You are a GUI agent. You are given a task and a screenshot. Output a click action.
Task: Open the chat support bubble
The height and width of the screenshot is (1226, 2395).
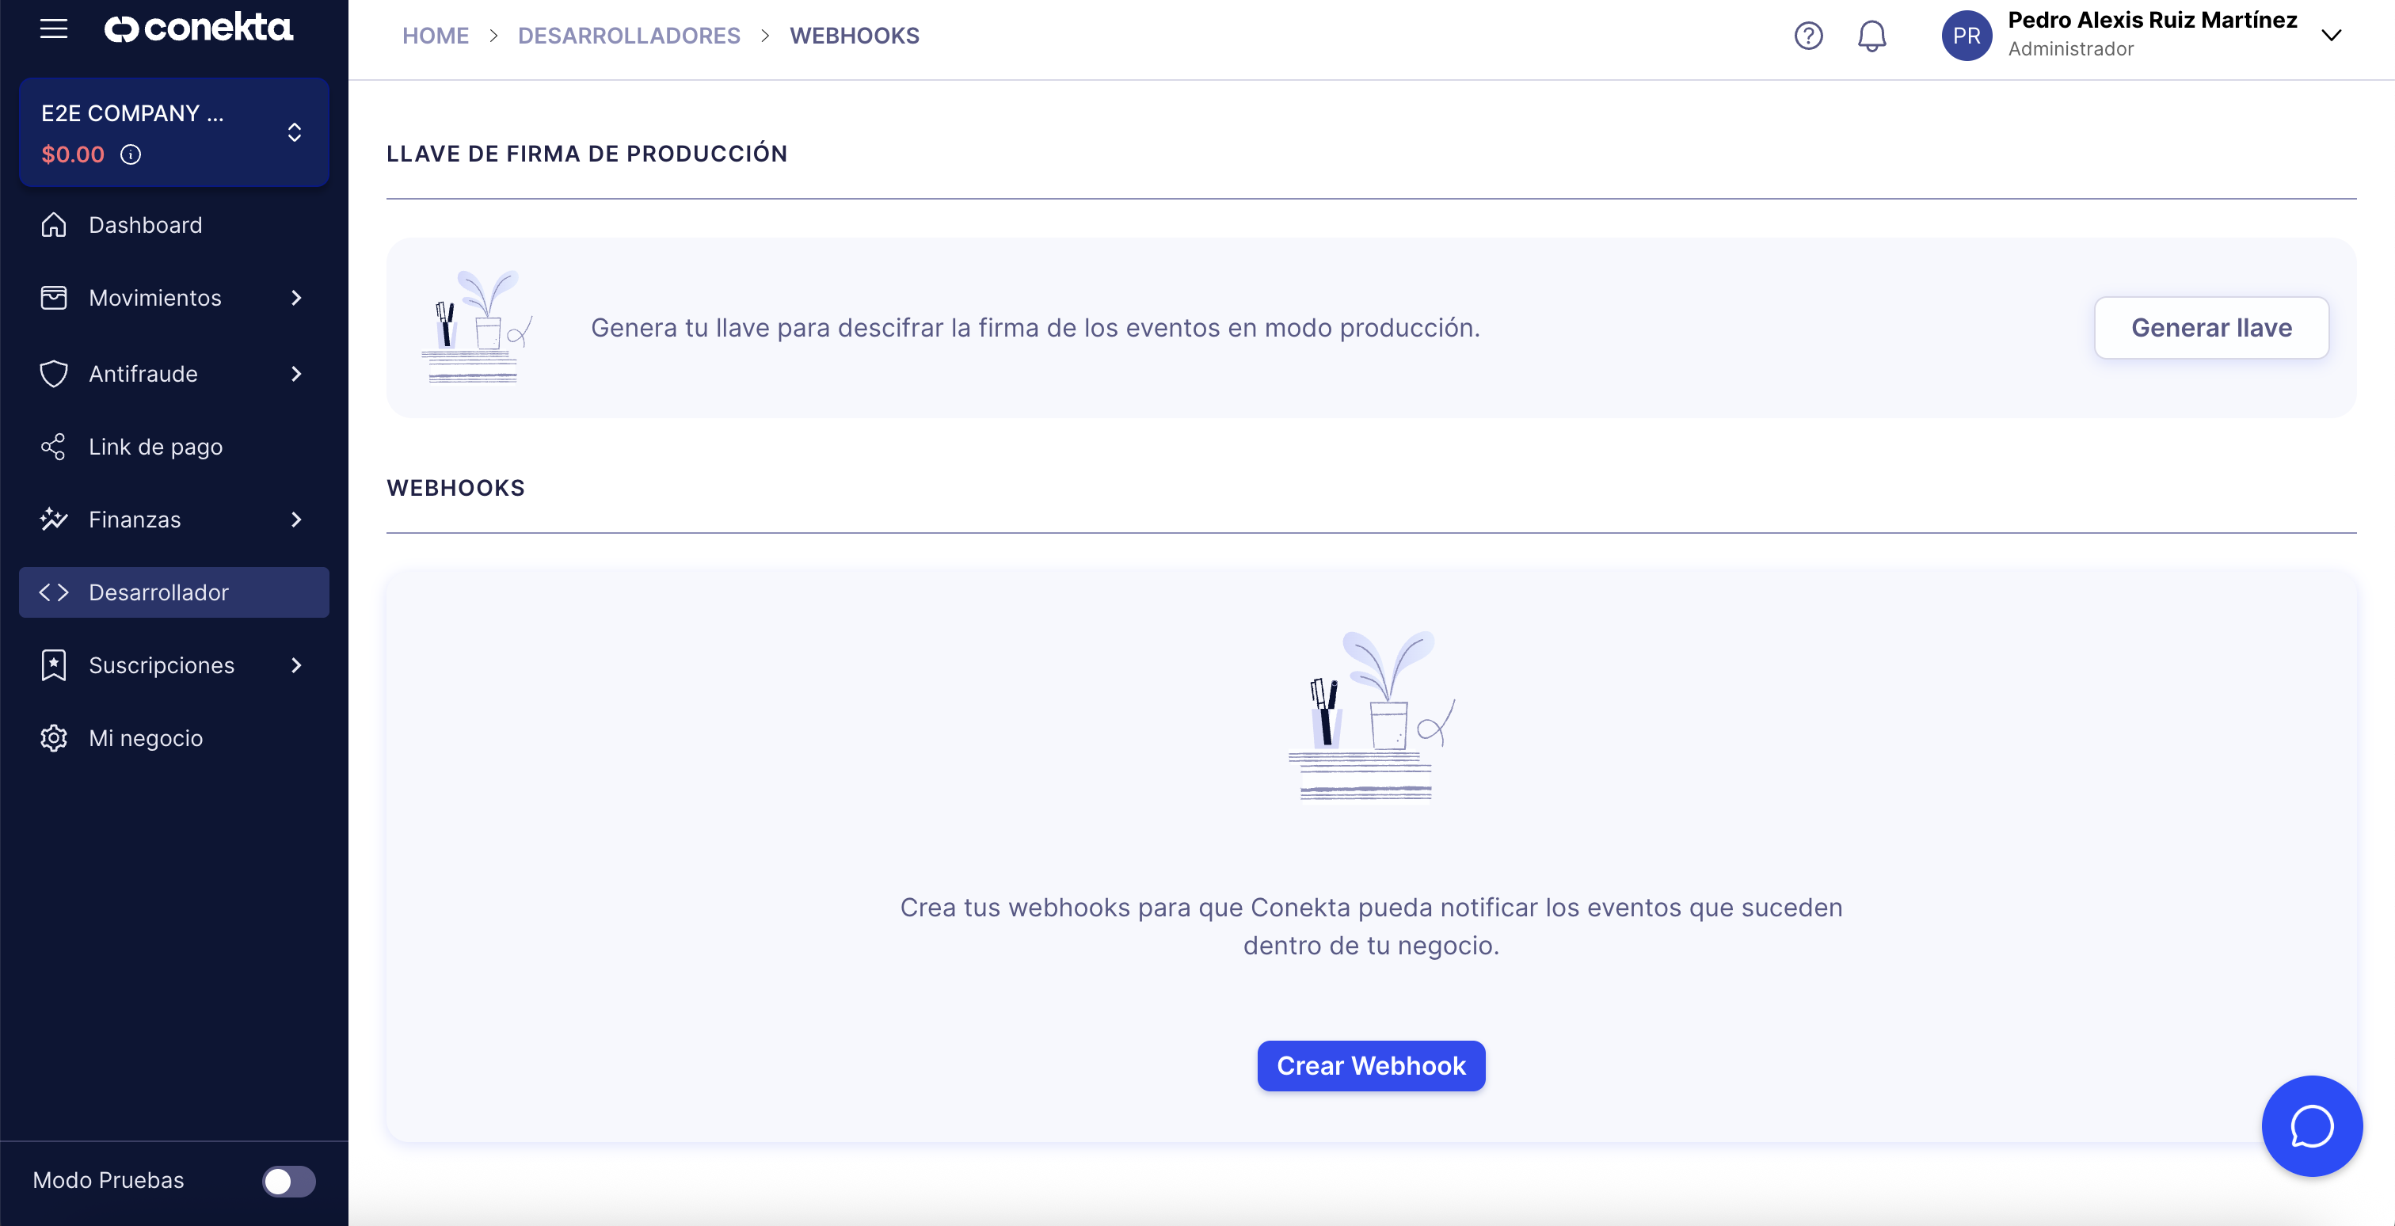[x=2311, y=1125]
